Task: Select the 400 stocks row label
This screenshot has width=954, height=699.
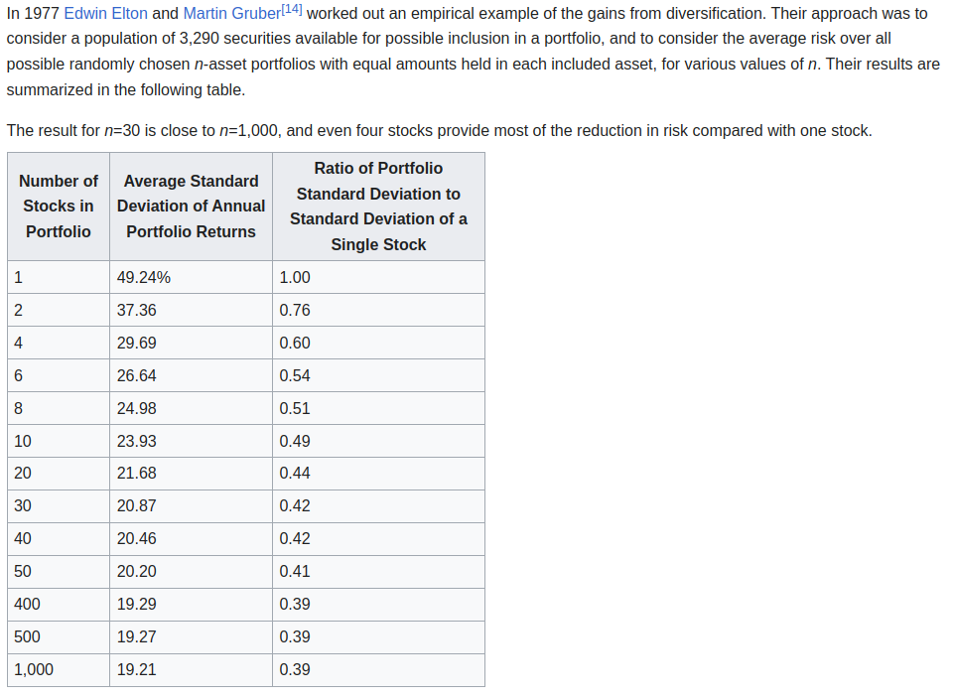Action: pyautogui.click(x=28, y=605)
